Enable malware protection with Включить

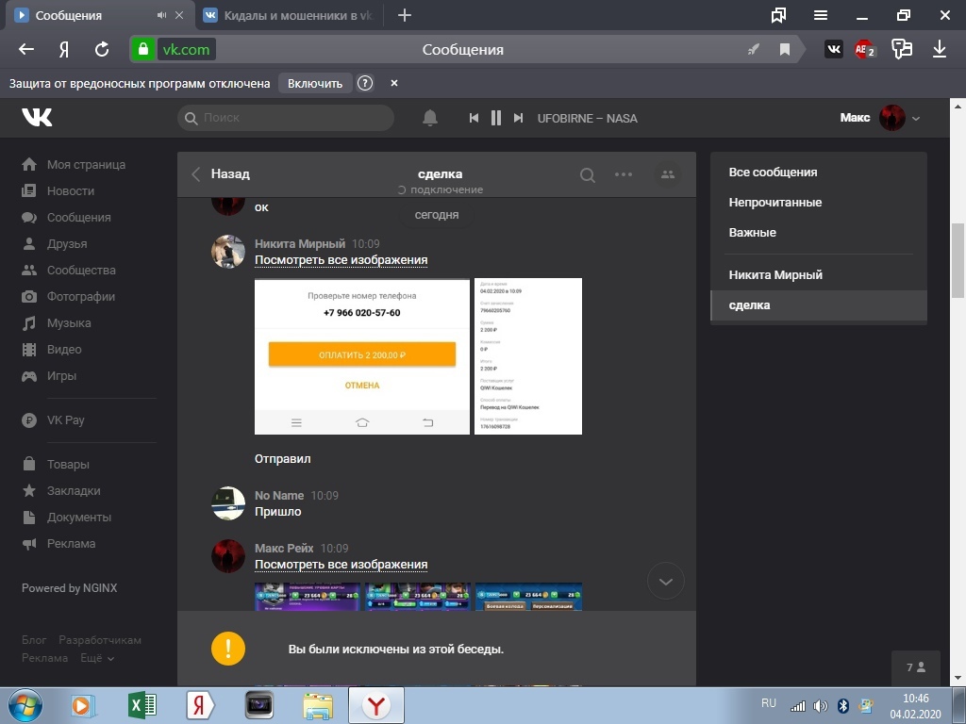315,83
